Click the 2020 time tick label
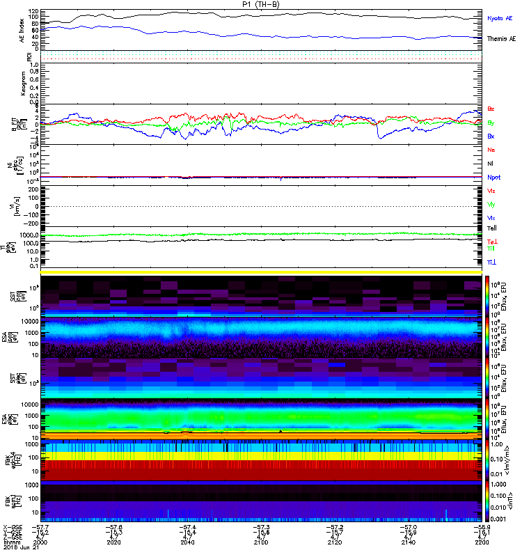Screen dimensions: 522x557 [113, 542]
